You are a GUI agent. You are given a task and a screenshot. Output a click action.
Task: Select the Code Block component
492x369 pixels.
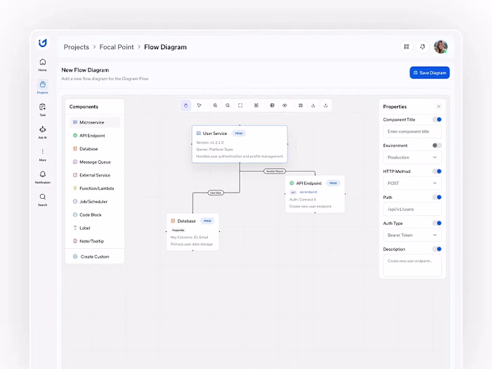point(95,214)
